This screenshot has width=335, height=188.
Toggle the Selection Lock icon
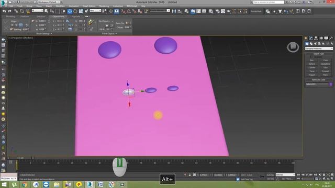pos(189,175)
